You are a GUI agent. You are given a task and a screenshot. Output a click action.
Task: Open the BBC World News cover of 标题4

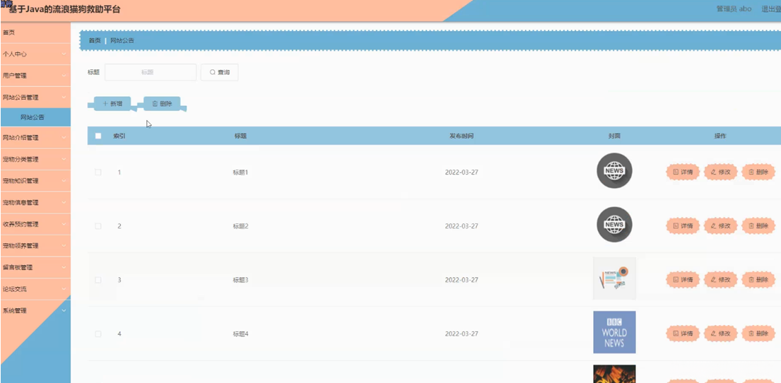(x=614, y=332)
